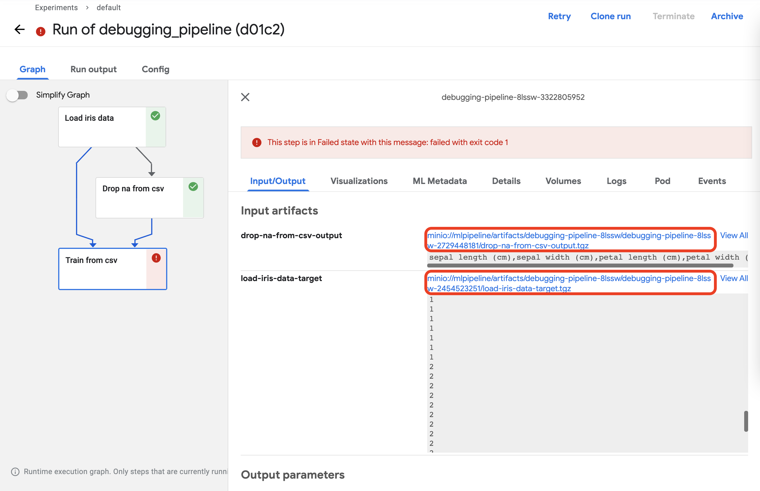Click the Archive button
The height and width of the screenshot is (491, 760).
coord(727,16)
